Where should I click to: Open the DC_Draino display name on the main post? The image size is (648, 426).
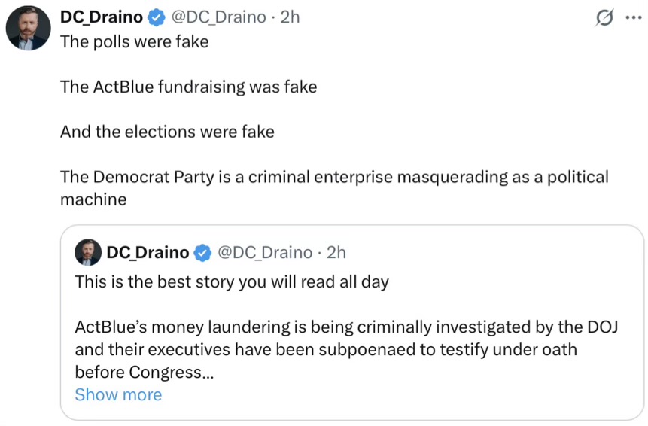[102, 17]
